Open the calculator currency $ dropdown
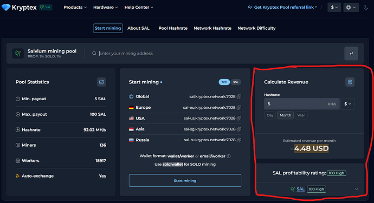 tap(347, 104)
